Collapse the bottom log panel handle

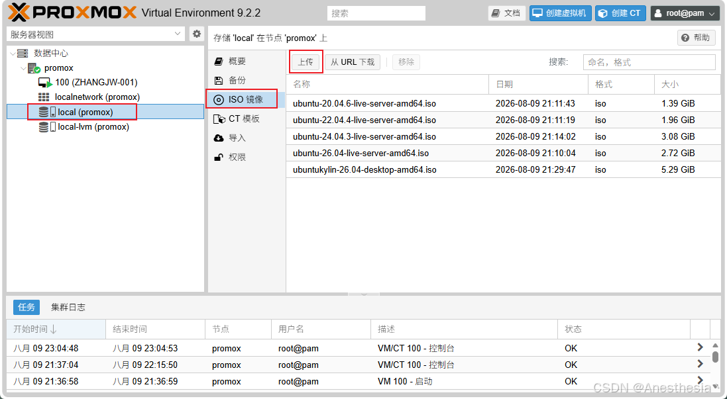[x=363, y=294]
